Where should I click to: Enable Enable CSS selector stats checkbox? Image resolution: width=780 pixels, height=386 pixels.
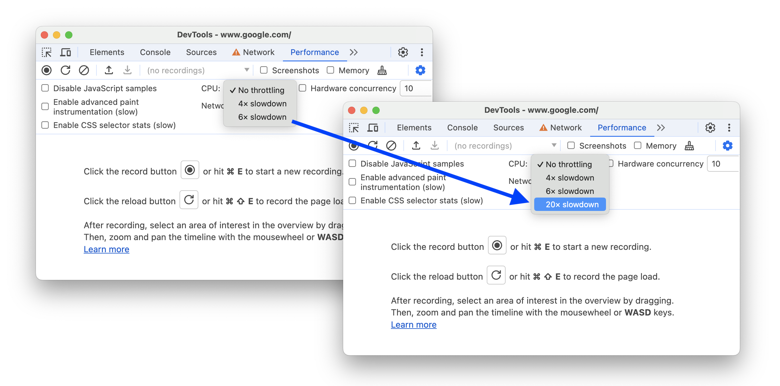tap(354, 201)
